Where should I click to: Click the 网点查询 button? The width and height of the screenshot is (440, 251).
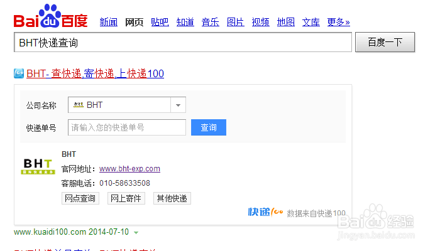(x=80, y=198)
